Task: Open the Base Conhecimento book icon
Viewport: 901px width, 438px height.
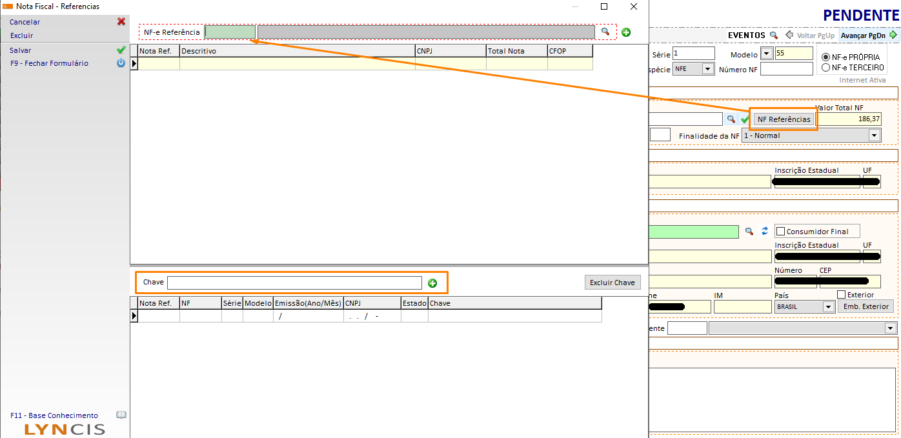Action: point(121,415)
